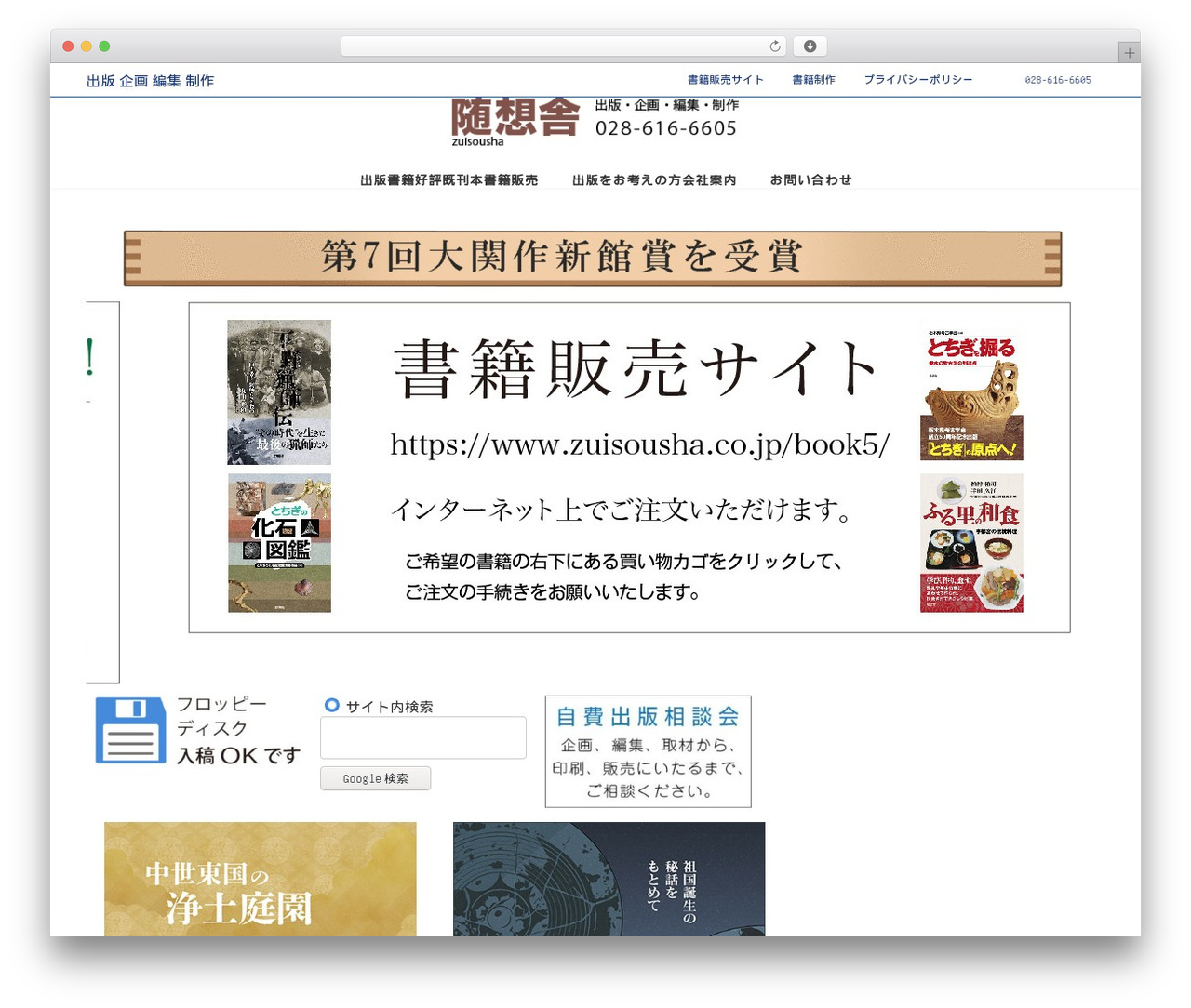Click the インターネット上でご注文いただけます text
The width and height of the screenshot is (1191, 1008).
(x=622, y=510)
